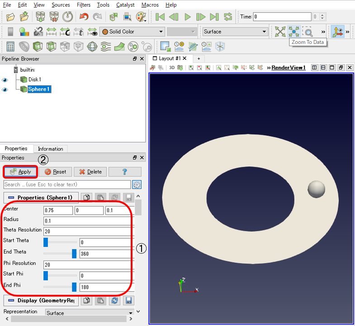Click the Play animation button
Screen dimensions: 355x326
pyautogui.click(x=188, y=17)
